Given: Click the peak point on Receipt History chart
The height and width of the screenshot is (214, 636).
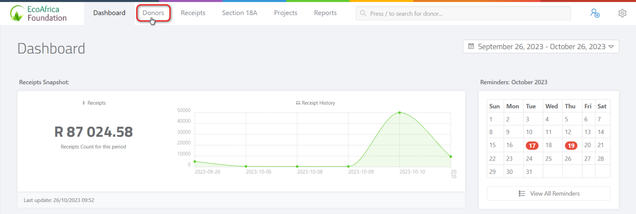Looking at the screenshot, I should [x=400, y=112].
